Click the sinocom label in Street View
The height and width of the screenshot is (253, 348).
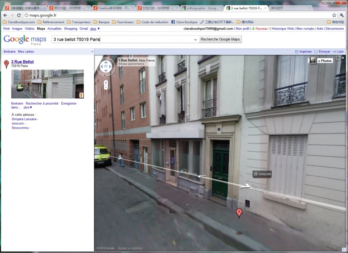(262, 174)
